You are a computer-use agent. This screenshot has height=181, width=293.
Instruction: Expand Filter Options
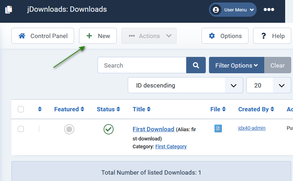click(236, 65)
